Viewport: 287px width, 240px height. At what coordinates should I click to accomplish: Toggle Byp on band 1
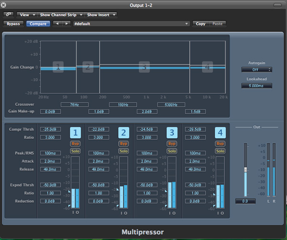76,144
